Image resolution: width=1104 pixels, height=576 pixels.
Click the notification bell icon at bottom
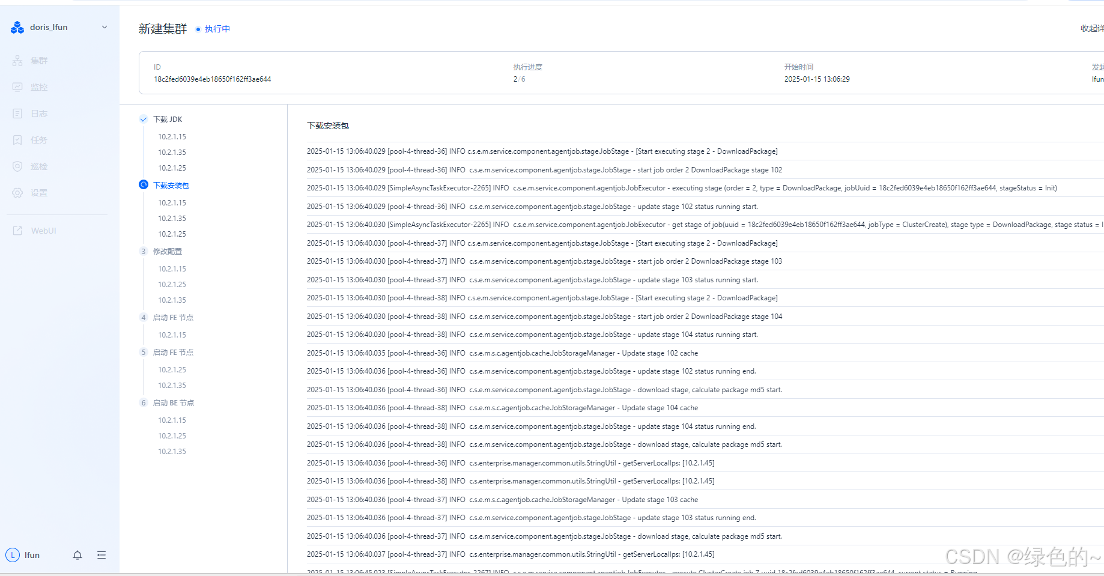tap(77, 555)
